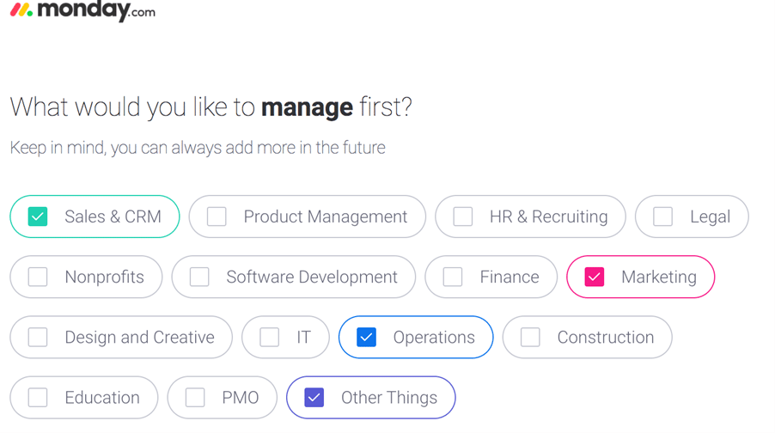The width and height of the screenshot is (775, 433).
Task: Tick the Construction checkbox
Action: pyautogui.click(x=530, y=337)
